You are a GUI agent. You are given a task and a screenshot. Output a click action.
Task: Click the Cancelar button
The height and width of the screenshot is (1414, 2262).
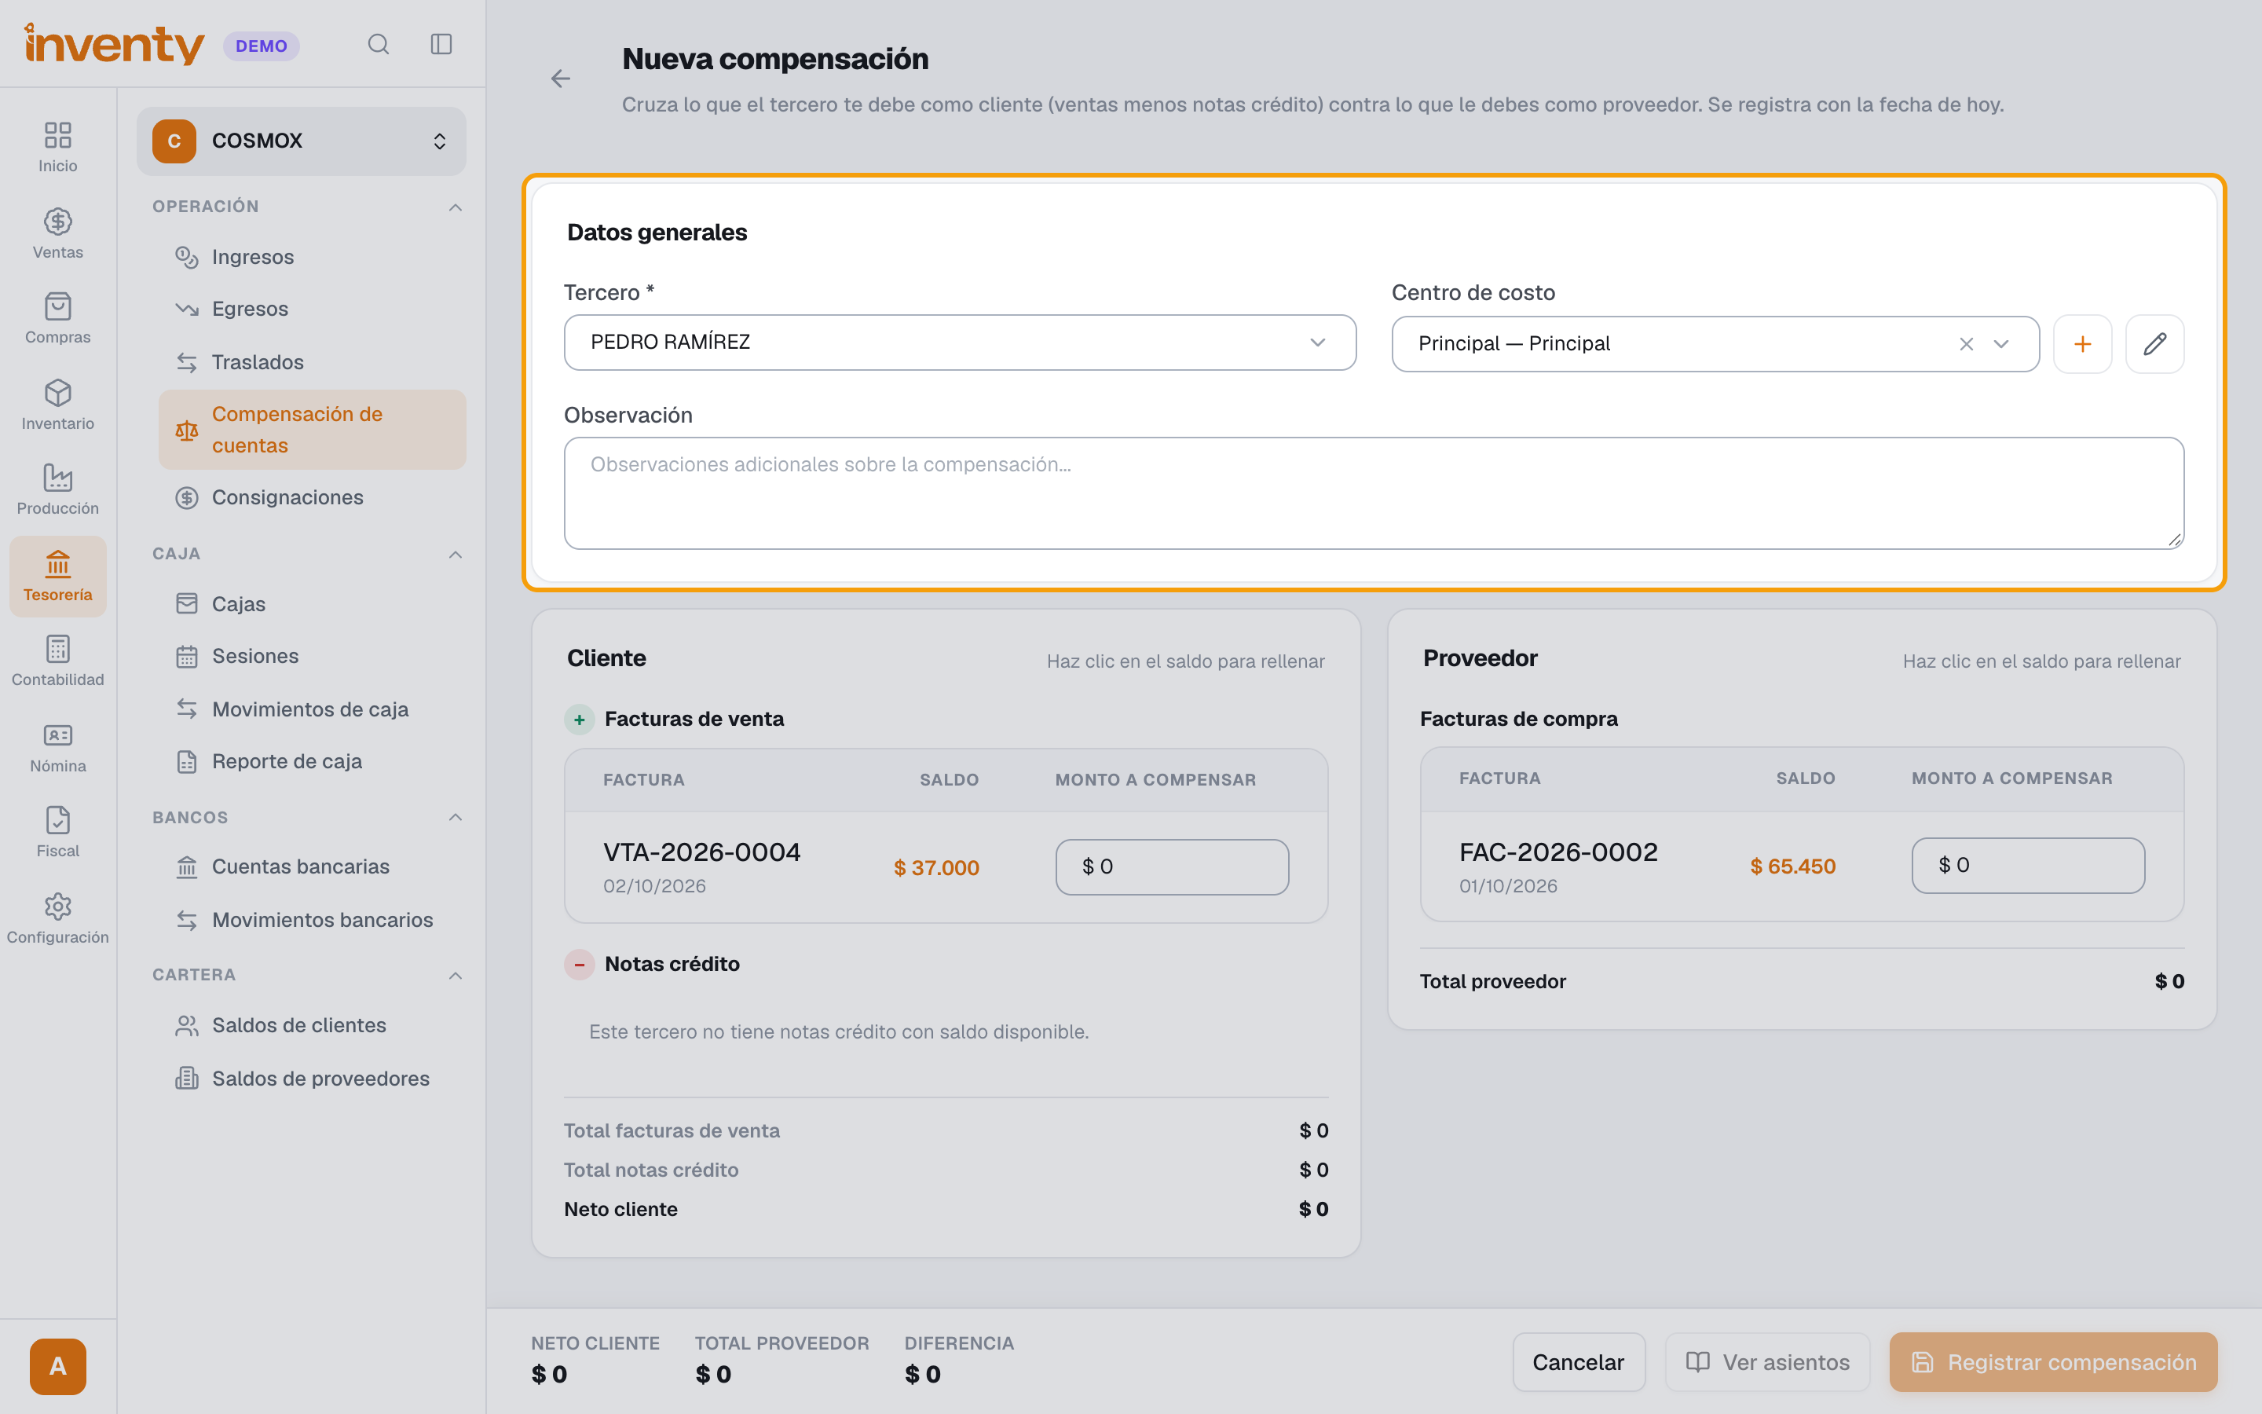coord(1579,1361)
